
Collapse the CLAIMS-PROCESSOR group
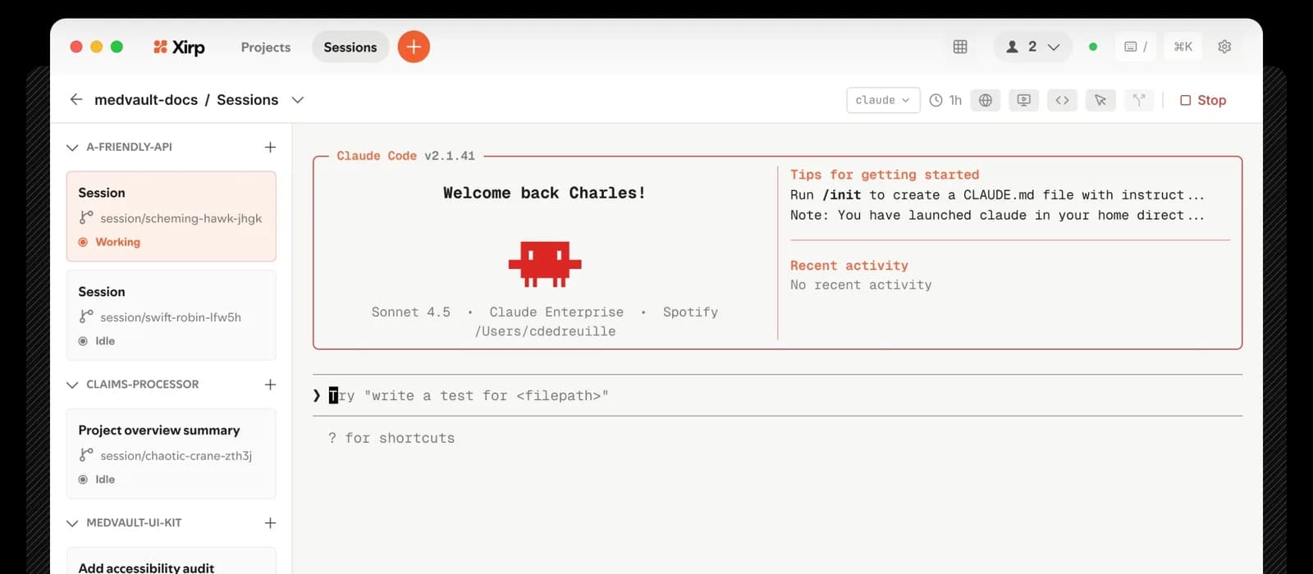72,385
